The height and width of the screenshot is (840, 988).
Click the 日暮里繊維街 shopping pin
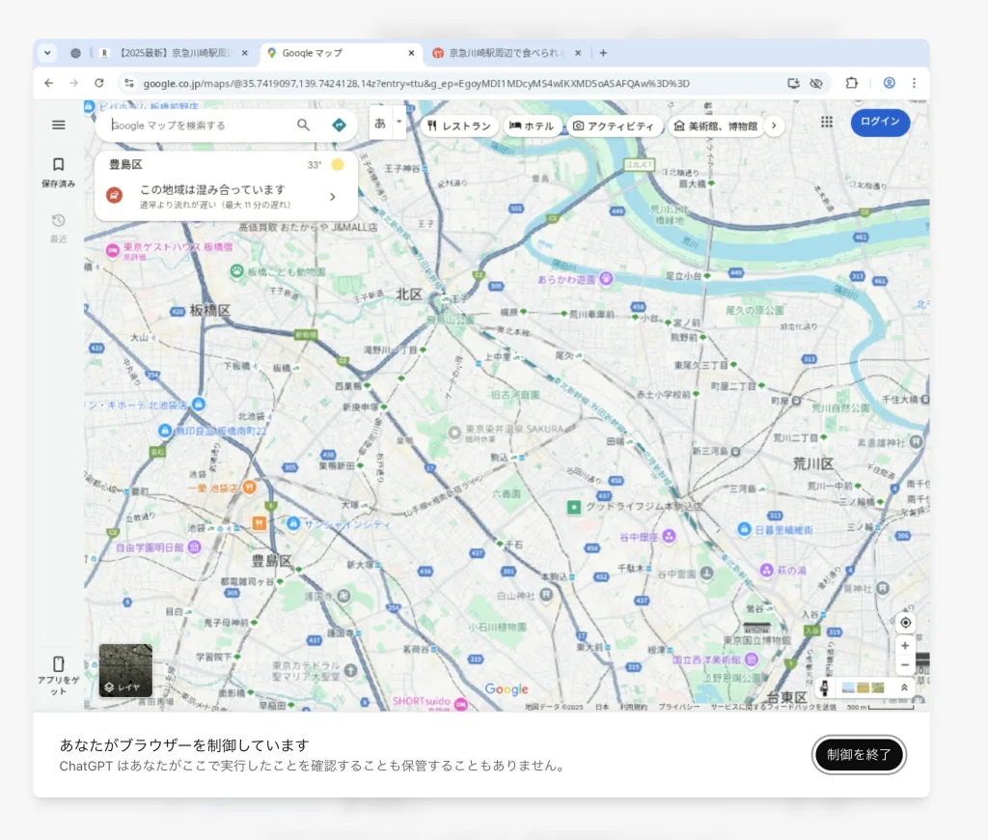pyautogui.click(x=744, y=529)
